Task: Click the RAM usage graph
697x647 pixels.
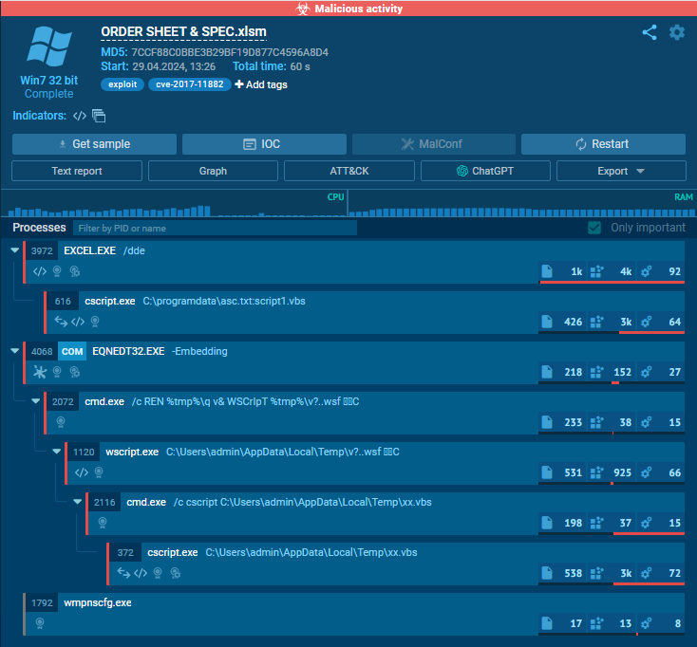Action: click(x=522, y=203)
